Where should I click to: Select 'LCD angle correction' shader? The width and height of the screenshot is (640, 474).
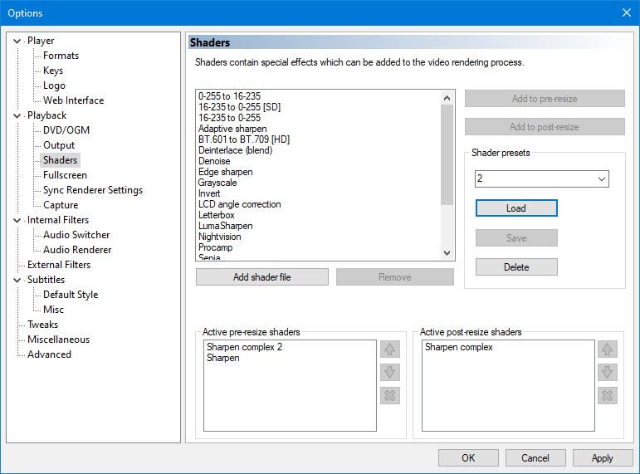point(240,204)
